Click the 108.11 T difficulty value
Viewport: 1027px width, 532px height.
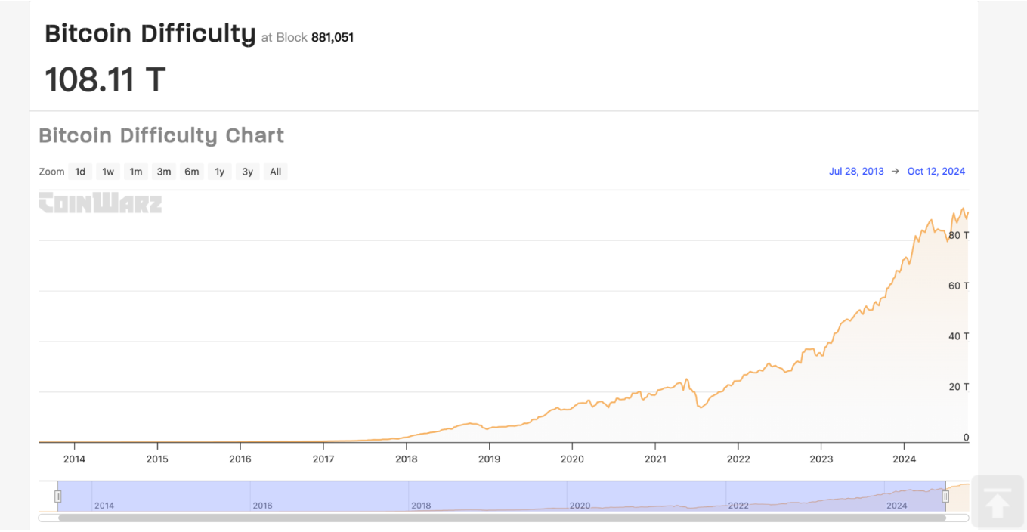pyautogui.click(x=105, y=79)
